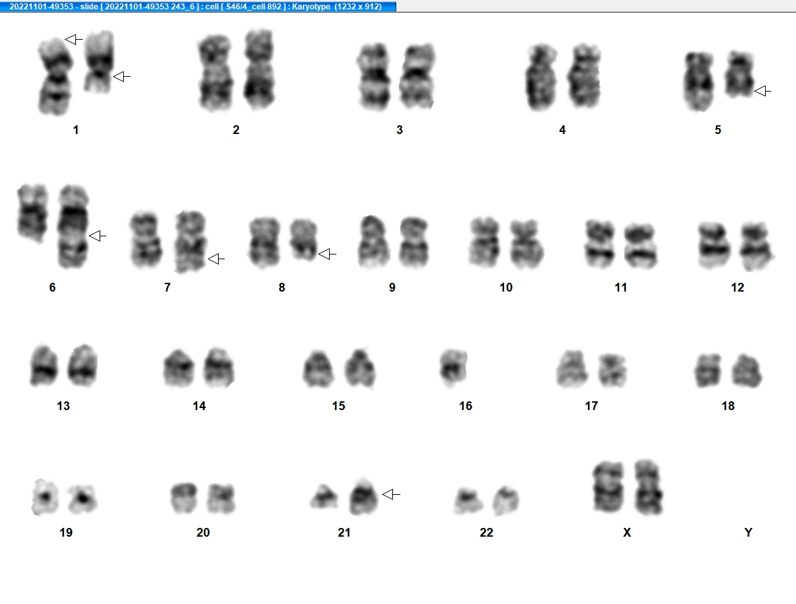796x604 pixels.
Task: Pick the left homolog of chromosome 18
Action: click(708, 370)
